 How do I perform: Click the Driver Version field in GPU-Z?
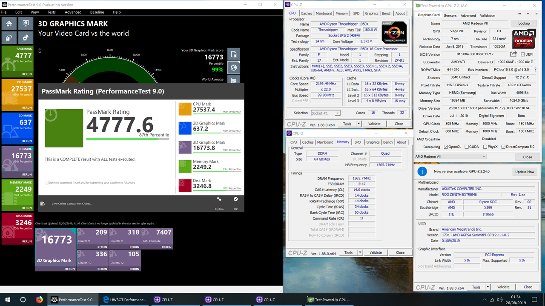point(489,108)
